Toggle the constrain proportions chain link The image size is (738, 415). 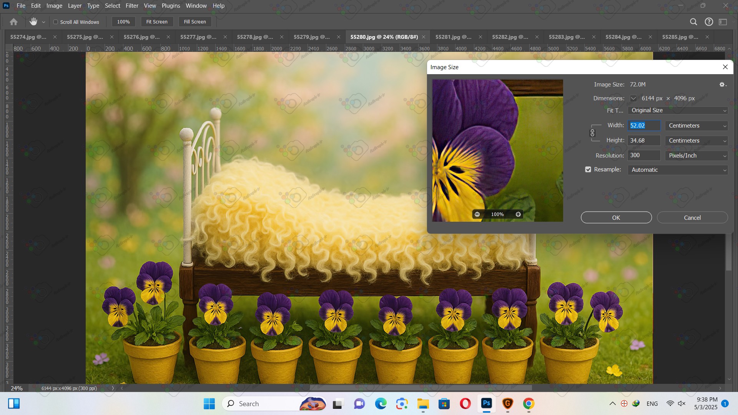[592, 133]
